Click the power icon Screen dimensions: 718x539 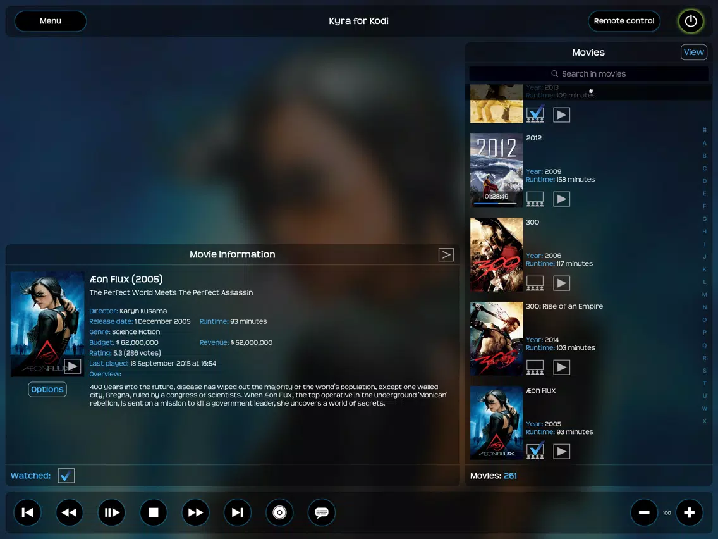(x=691, y=21)
